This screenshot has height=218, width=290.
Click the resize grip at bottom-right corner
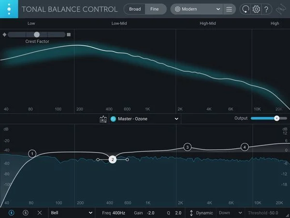click(x=288, y=216)
